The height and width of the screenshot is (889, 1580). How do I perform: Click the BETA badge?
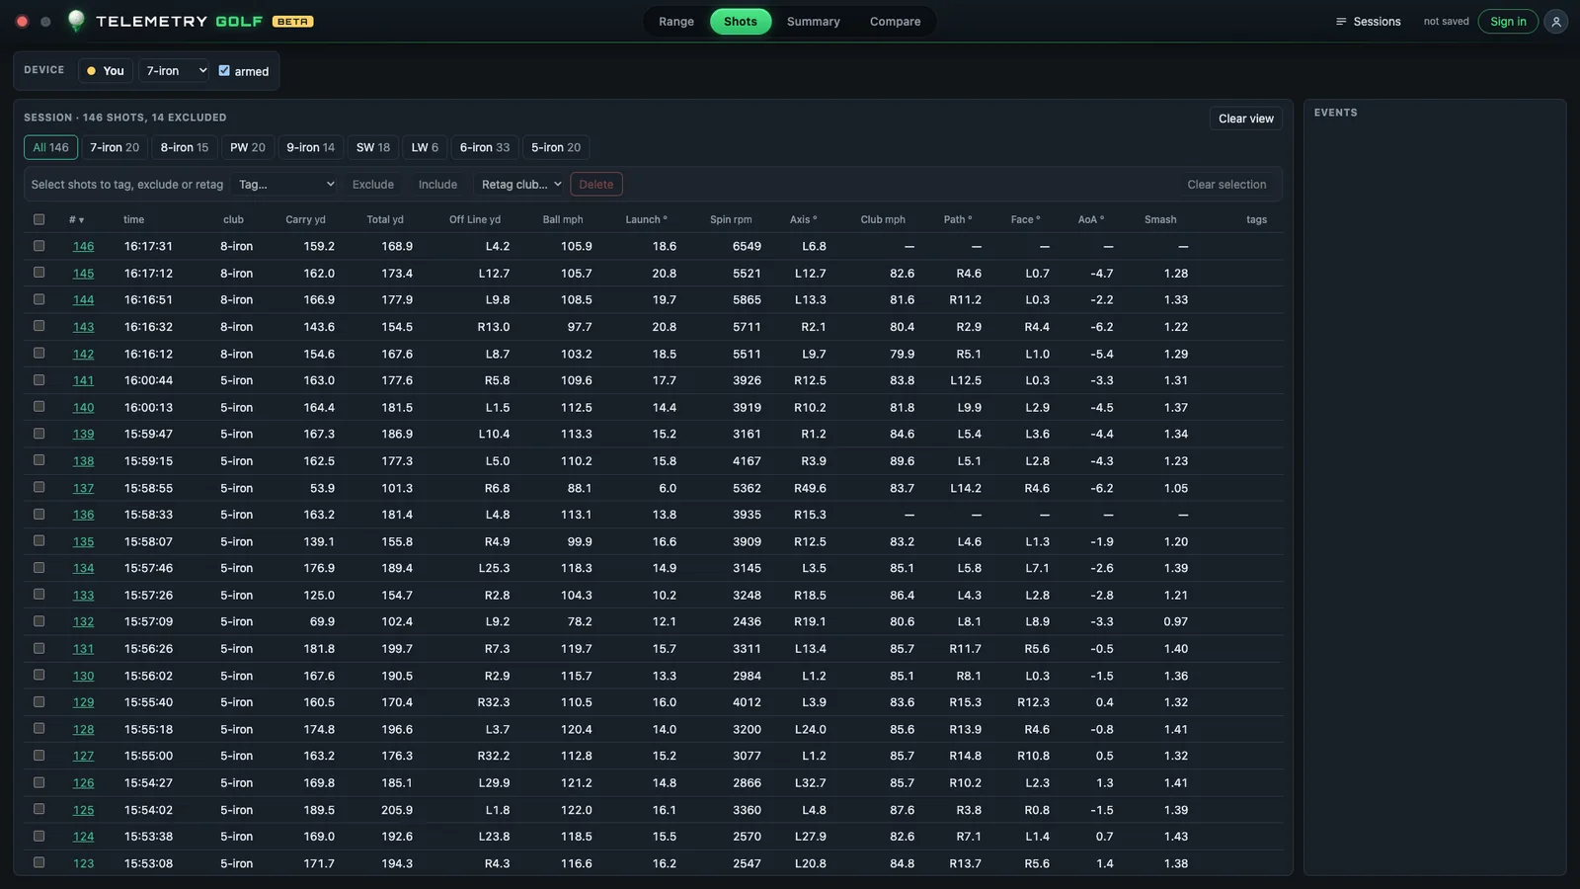pyautogui.click(x=292, y=22)
